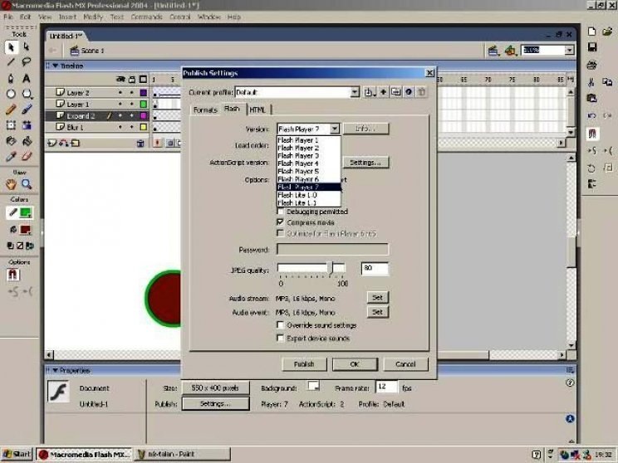Click the Windows Start button
The image size is (618, 463).
17,455
